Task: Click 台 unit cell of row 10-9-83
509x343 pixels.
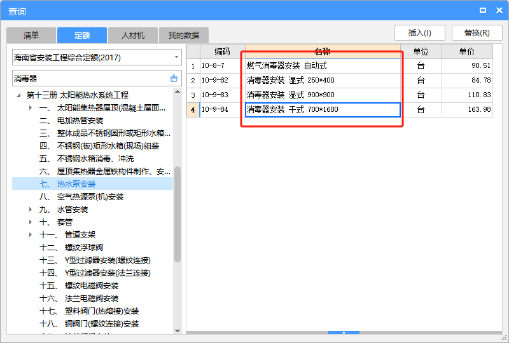Action: [421, 95]
